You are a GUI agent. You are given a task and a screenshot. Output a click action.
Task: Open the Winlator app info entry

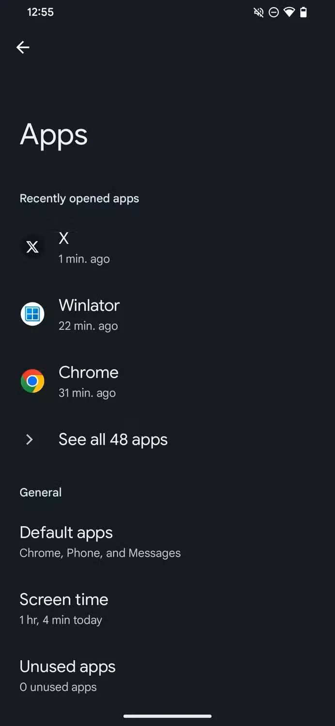click(x=89, y=305)
